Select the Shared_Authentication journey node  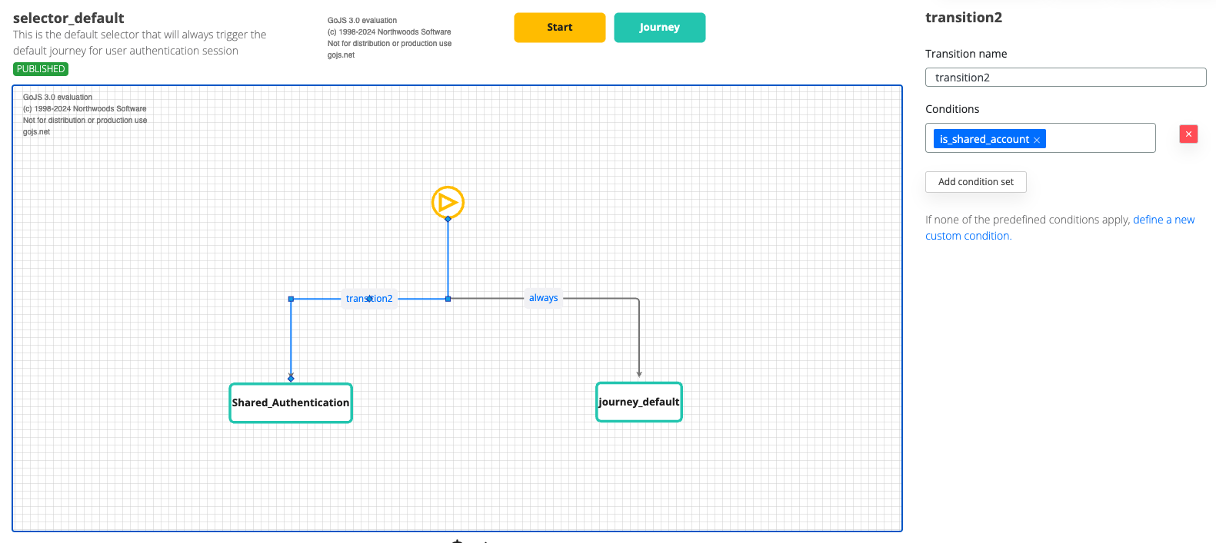291,403
